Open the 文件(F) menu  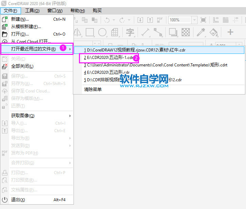click(x=11, y=11)
